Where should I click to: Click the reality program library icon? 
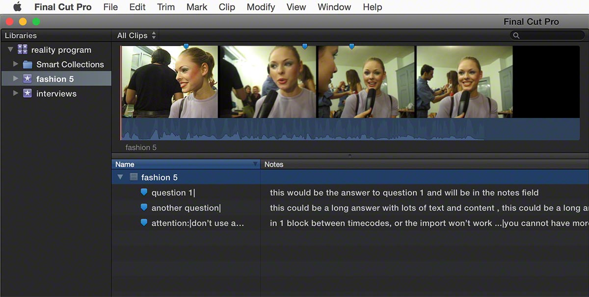pos(23,50)
